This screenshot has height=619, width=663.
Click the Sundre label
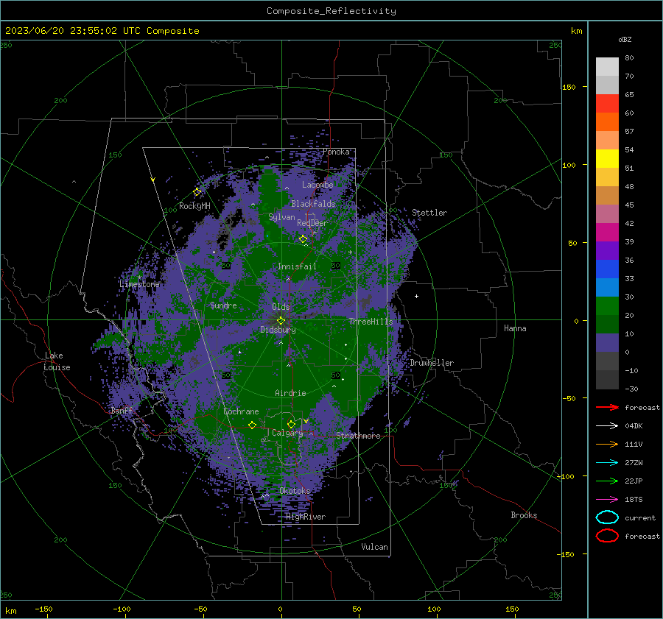pyautogui.click(x=223, y=305)
